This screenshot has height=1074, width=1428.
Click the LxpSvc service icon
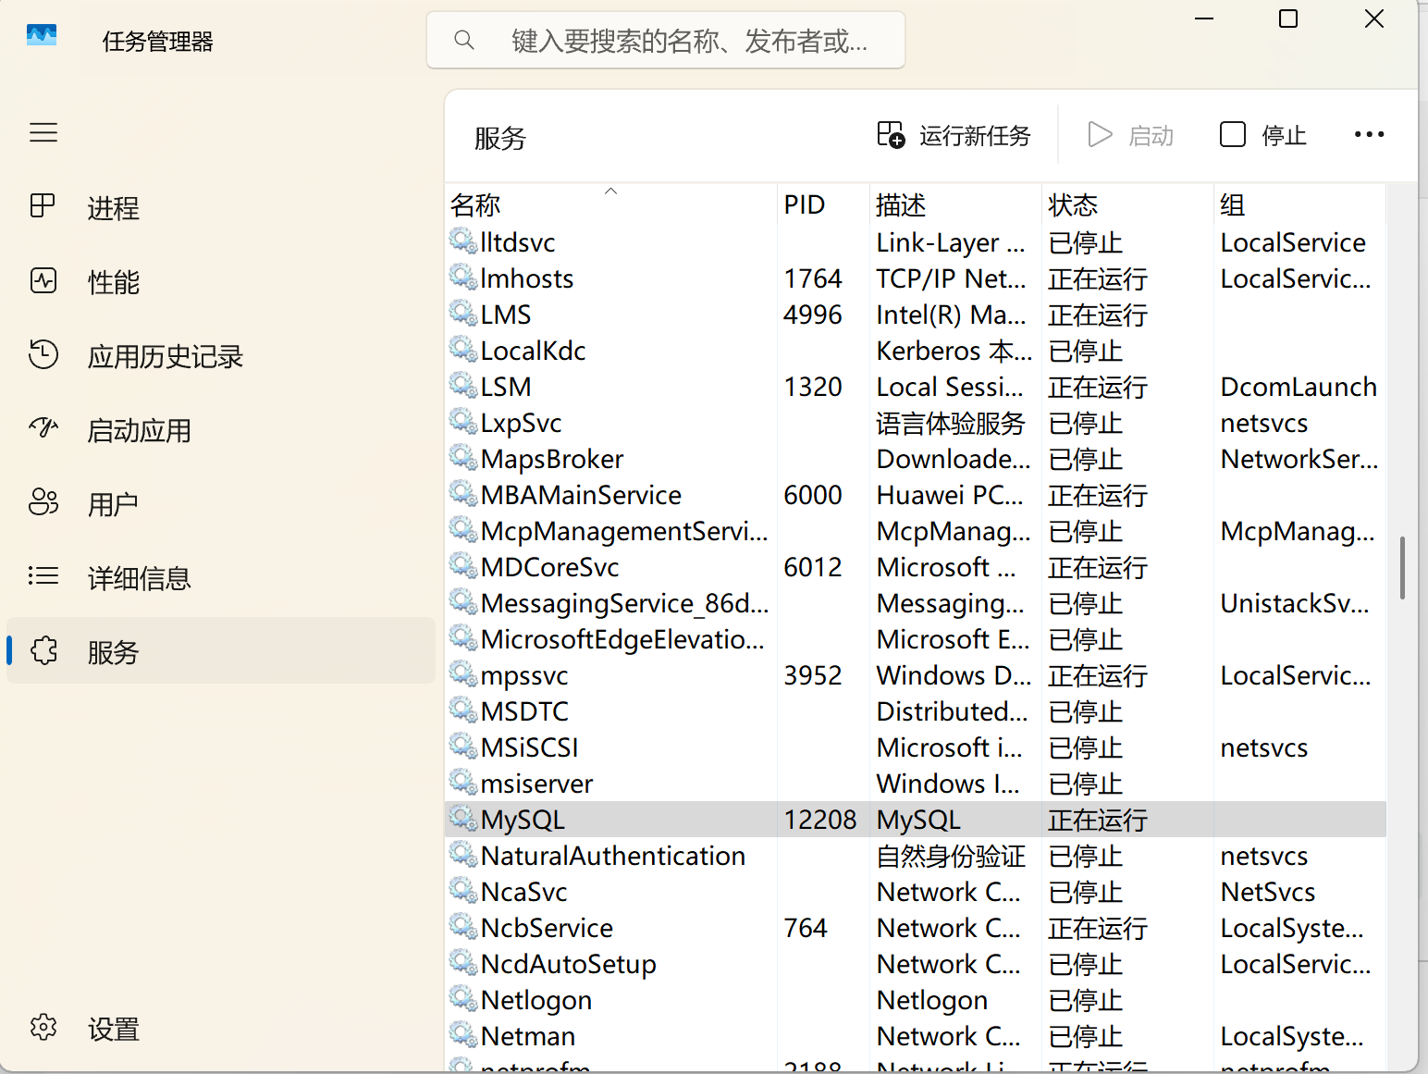[x=463, y=421]
